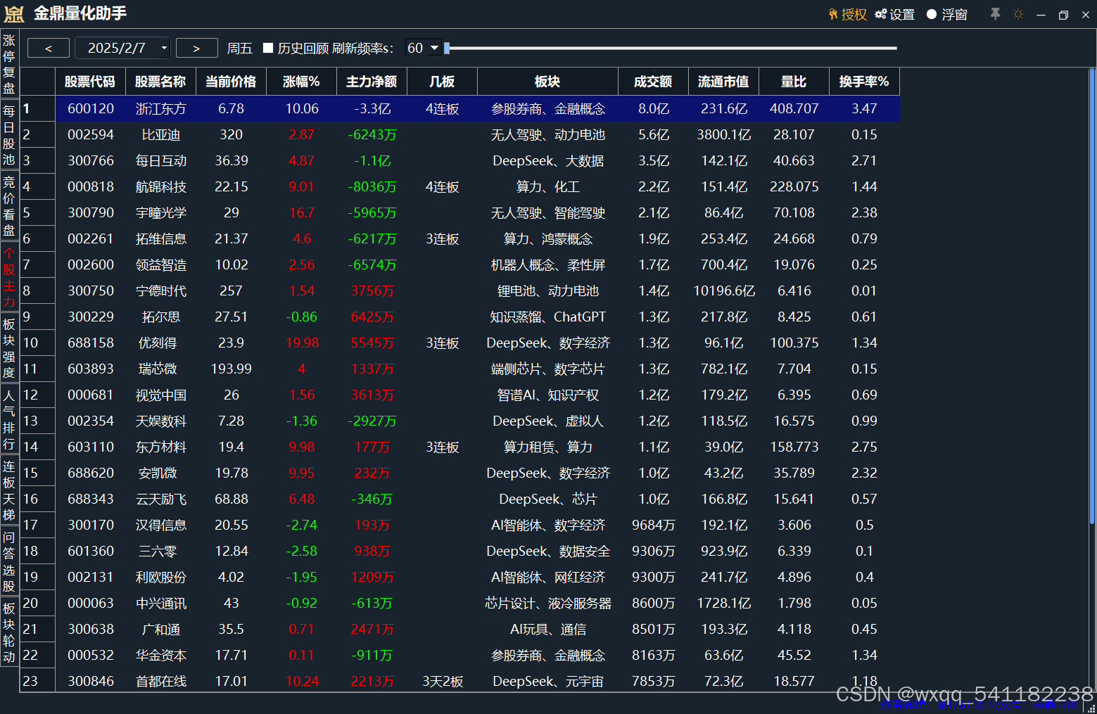The width and height of the screenshot is (1097, 714).
Task: Select the 个股主力 side tab
Action: [9, 277]
